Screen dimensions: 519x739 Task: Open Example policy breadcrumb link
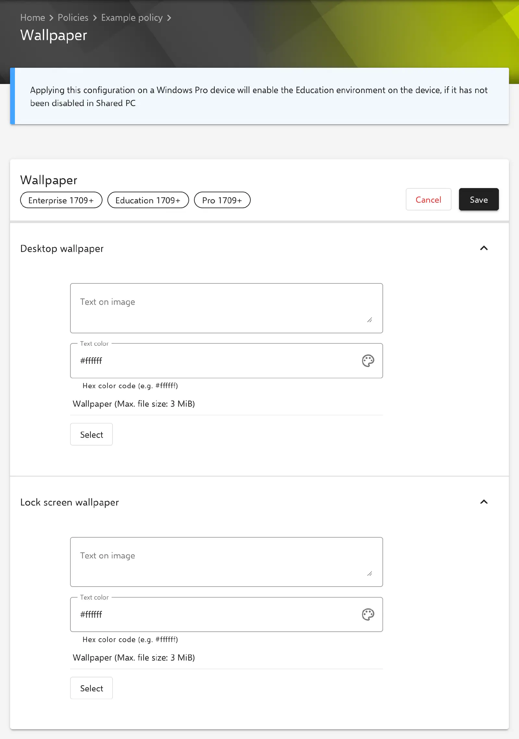[132, 18]
